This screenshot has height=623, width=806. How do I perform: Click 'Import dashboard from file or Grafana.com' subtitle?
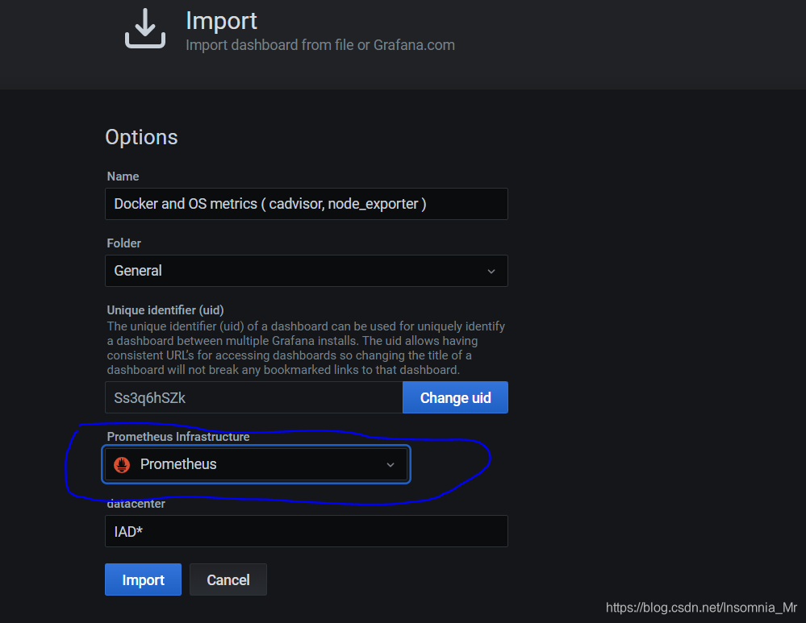pyautogui.click(x=320, y=45)
